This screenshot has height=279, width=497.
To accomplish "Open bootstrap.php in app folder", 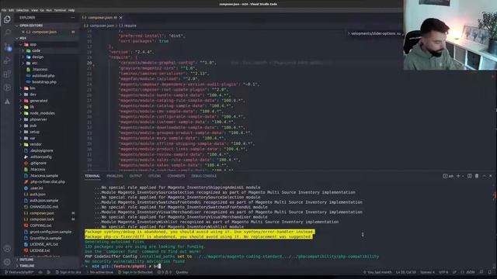I will tap(47, 82).
